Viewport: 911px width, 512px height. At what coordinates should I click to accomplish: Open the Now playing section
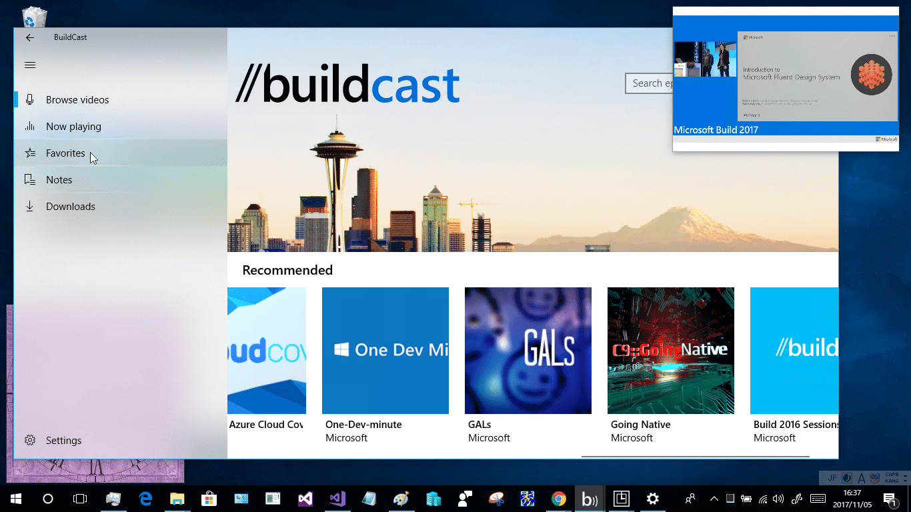pos(120,127)
